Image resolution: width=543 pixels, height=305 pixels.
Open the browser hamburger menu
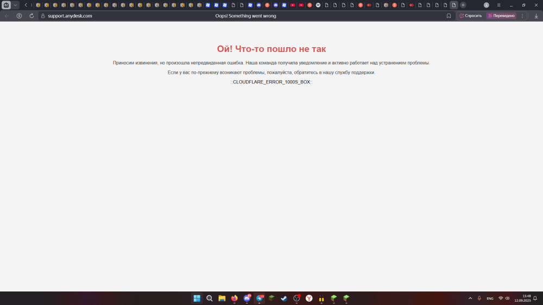pyautogui.click(x=498, y=5)
